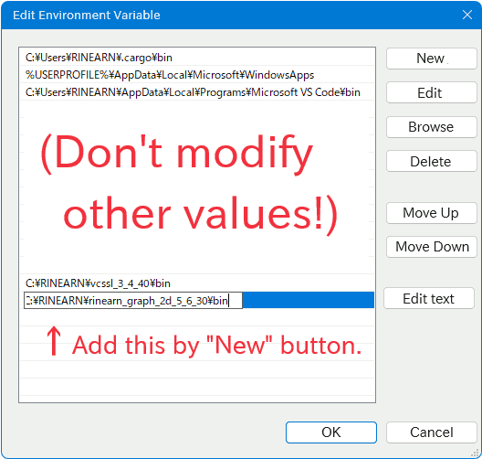
Task: Select the vcssl_3_4_40¥bin path entry
Action: click(x=197, y=283)
